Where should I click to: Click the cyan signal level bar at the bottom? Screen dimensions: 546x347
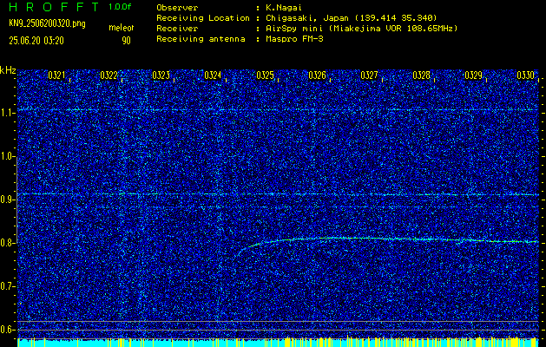[x=278, y=343]
